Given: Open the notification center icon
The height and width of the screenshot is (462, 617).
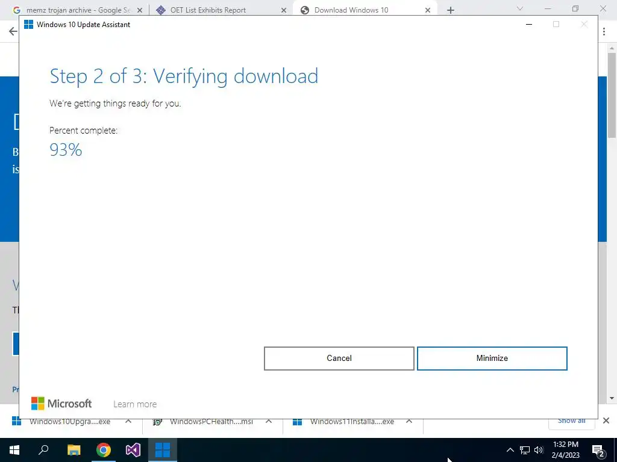Looking at the screenshot, I should [598, 450].
